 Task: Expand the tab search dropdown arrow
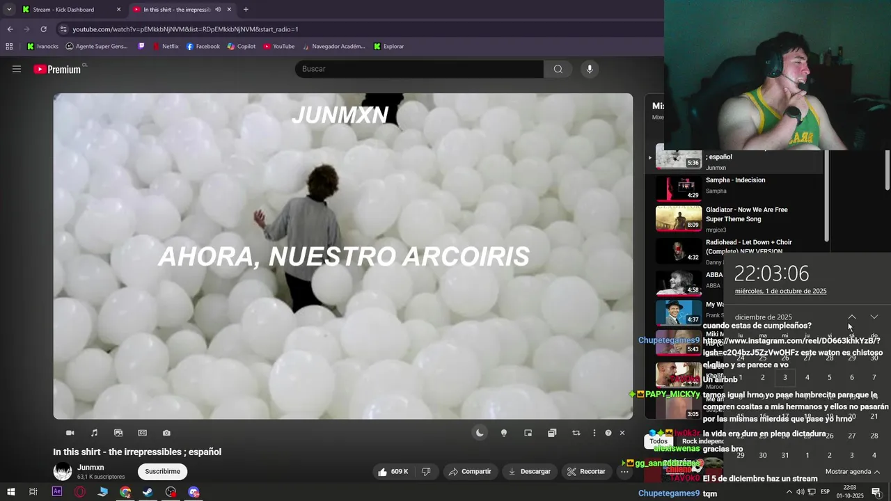click(8, 10)
